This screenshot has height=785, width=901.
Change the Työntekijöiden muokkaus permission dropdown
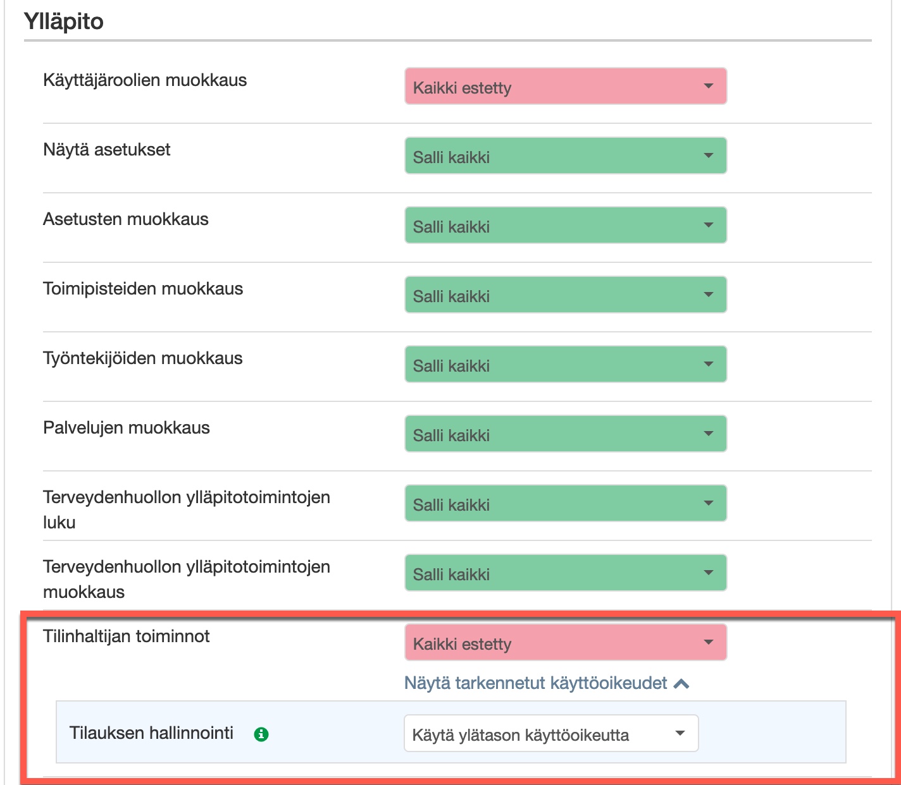tap(565, 365)
